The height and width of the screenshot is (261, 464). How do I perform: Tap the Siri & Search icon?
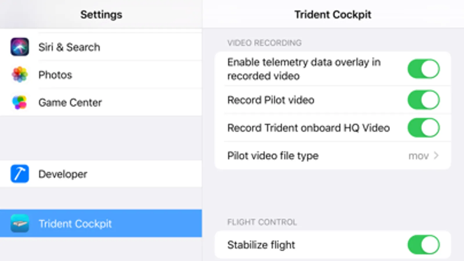tap(20, 47)
